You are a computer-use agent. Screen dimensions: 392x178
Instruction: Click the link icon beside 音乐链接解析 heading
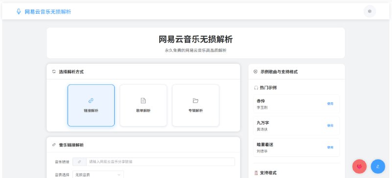coord(54,145)
